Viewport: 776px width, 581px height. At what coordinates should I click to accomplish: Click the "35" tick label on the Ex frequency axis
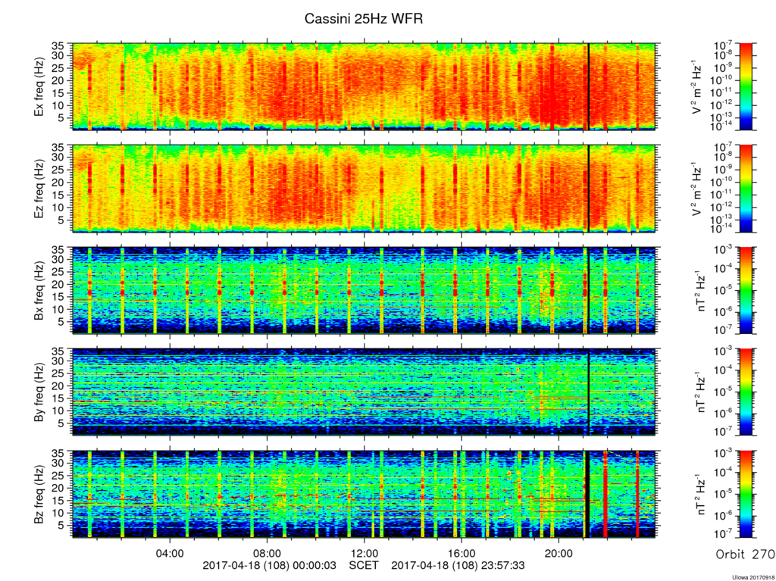tap(59, 45)
